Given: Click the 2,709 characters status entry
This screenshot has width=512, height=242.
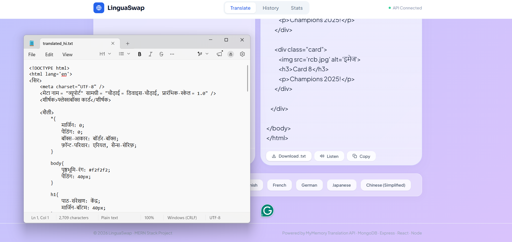Looking at the screenshot, I should (x=74, y=218).
